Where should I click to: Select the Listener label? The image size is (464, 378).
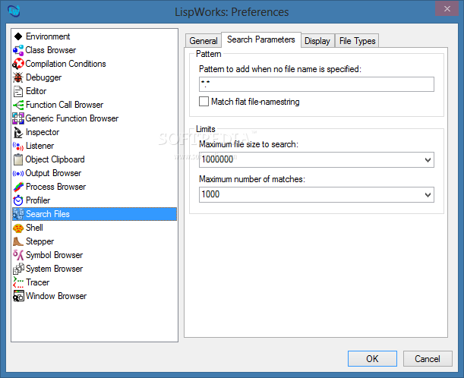(40, 146)
